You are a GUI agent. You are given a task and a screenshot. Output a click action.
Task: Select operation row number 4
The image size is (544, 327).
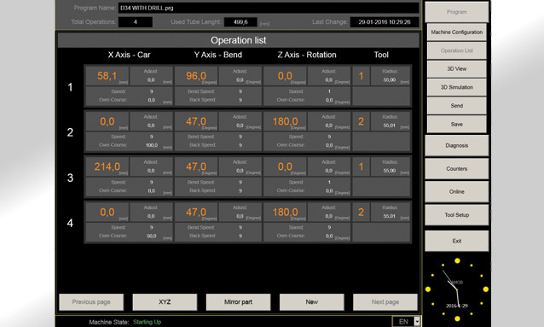(x=70, y=223)
